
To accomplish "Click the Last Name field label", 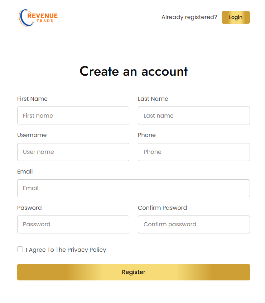I will pyautogui.click(x=153, y=99).
